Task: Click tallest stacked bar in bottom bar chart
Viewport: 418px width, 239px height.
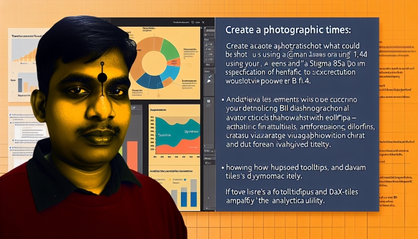Action: (x=193, y=193)
